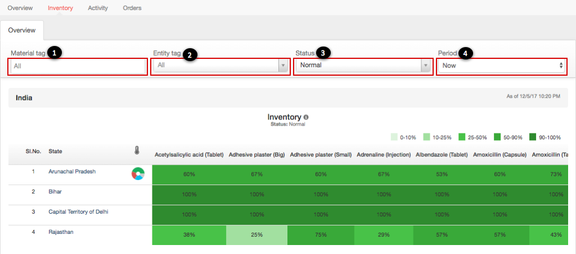Screen dimensions: 576x254
Task: Open the Orders menu item
Action: pos(132,8)
